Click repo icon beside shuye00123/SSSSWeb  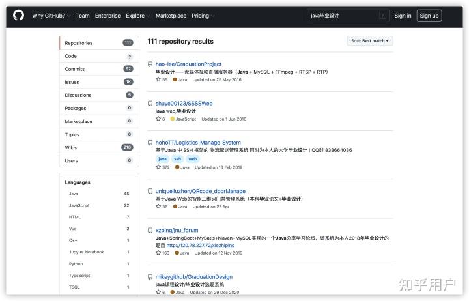click(x=150, y=104)
